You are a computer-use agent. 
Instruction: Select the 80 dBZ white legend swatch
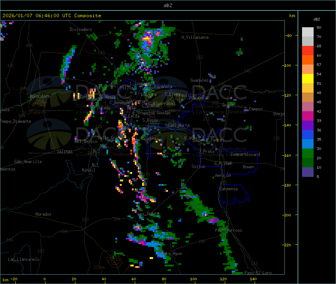pyautogui.click(x=308, y=32)
